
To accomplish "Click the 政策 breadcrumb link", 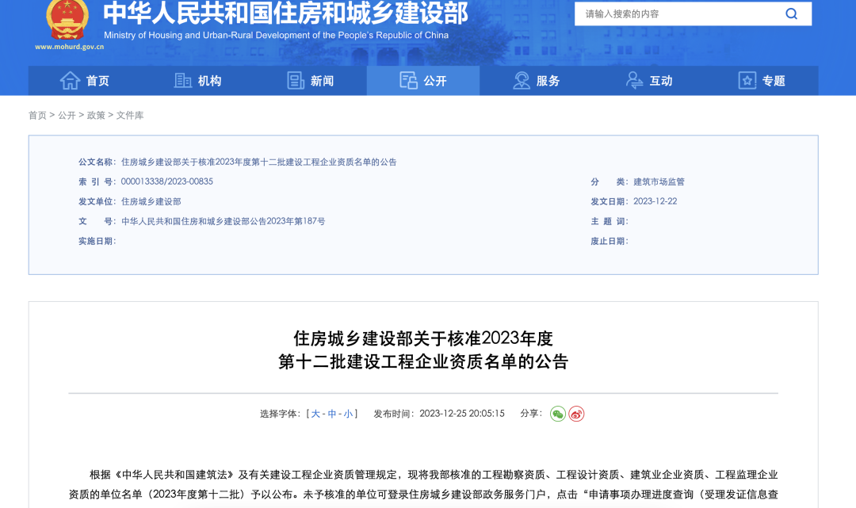I will coord(94,115).
